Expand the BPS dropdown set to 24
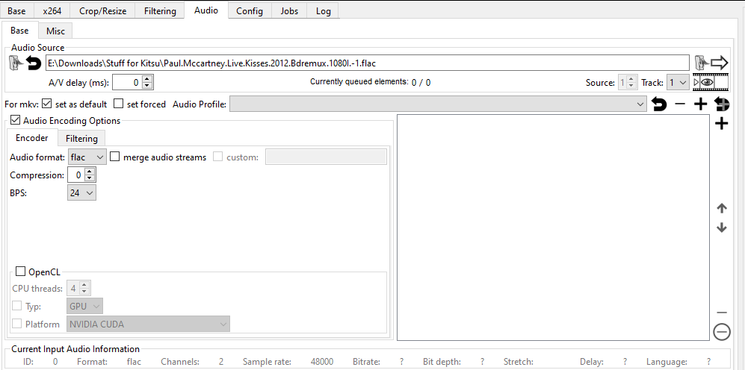 coord(81,192)
